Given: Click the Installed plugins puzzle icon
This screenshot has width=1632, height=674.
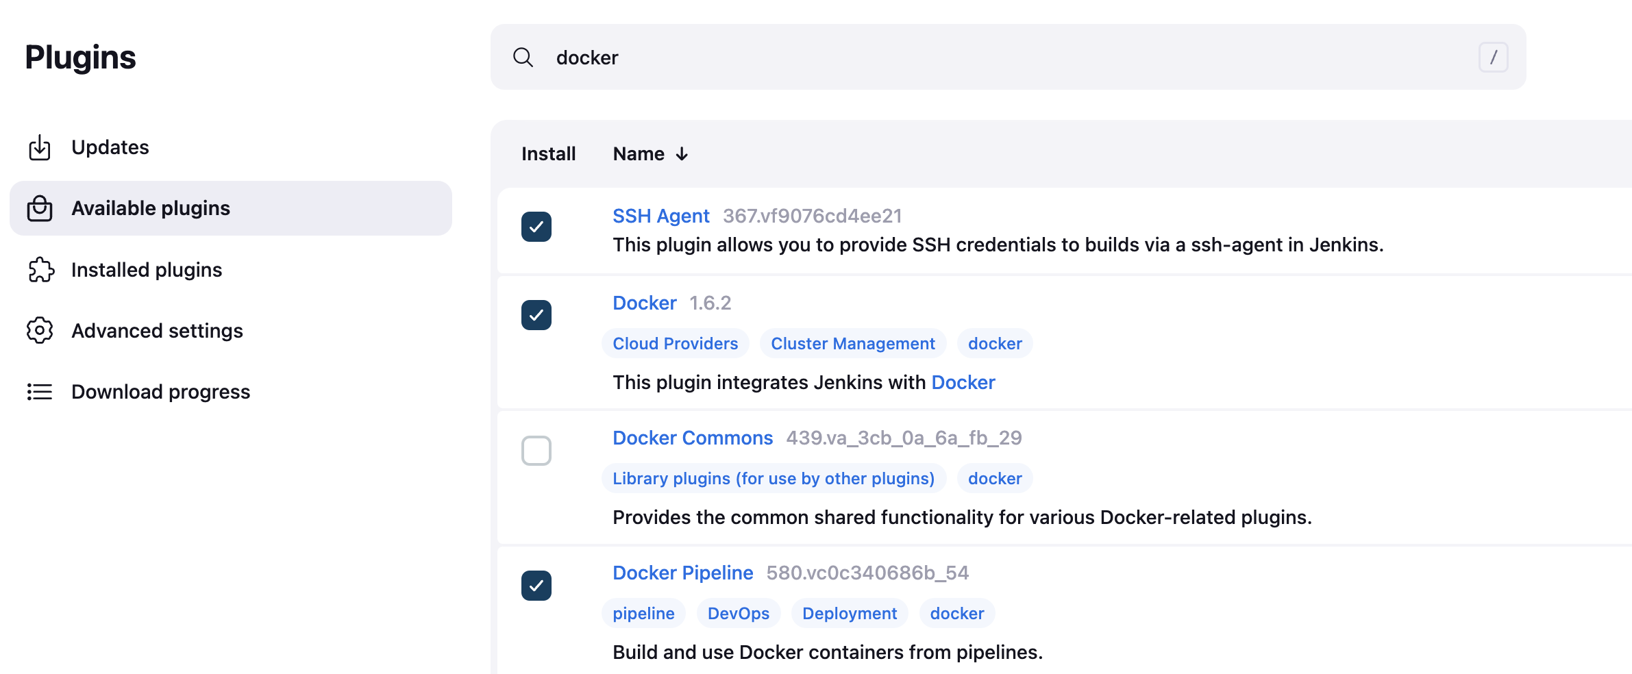Looking at the screenshot, I should [x=40, y=270].
